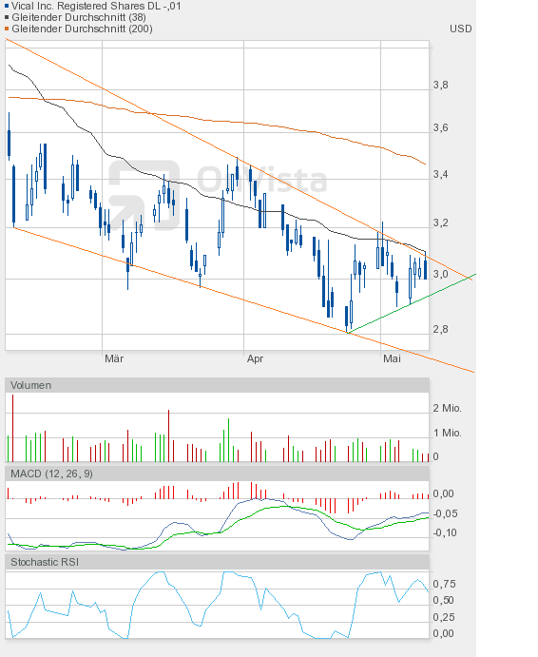This screenshot has height=657, width=538.
Task: Click the -0,10 MACD axis label
Action: click(445, 533)
